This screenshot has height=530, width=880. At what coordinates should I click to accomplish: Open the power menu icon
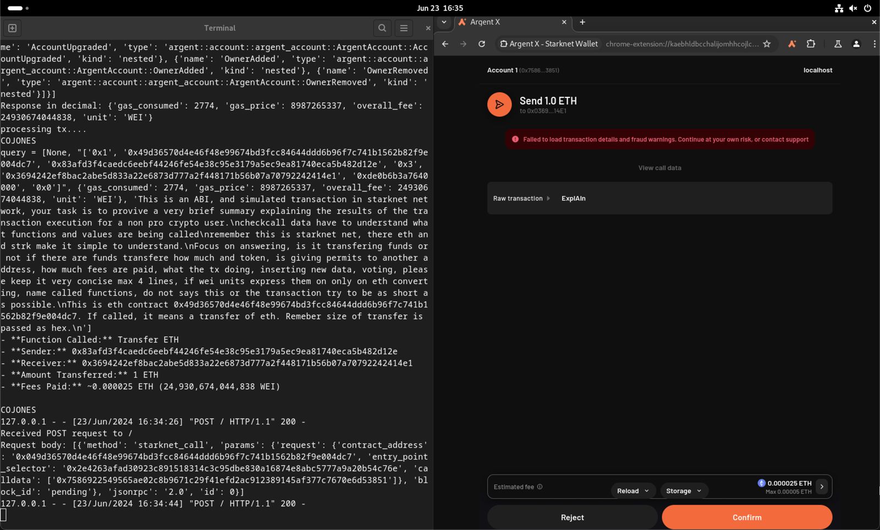click(x=867, y=8)
